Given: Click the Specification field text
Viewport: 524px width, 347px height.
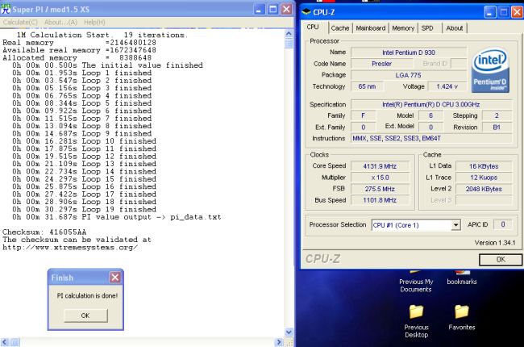Looking at the screenshot, I should 431,104.
